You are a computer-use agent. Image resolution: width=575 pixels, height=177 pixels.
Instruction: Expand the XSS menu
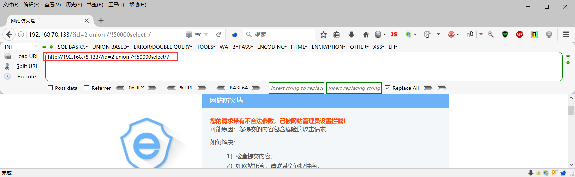379,47
